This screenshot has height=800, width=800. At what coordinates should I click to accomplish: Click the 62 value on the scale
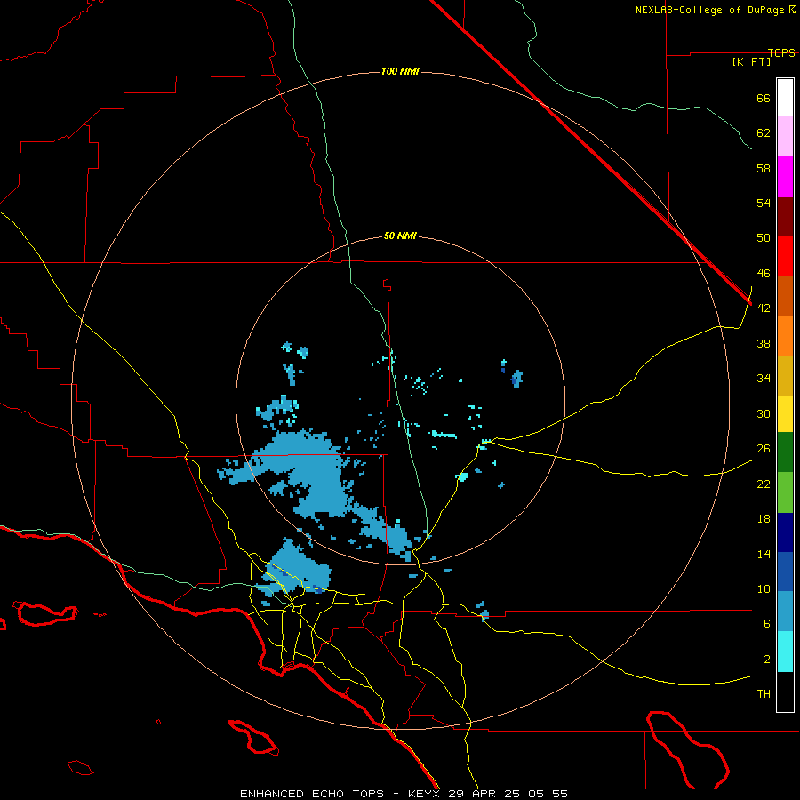[764, 133]
